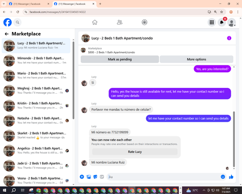Open More options for the listing

(x=197, y=59)
